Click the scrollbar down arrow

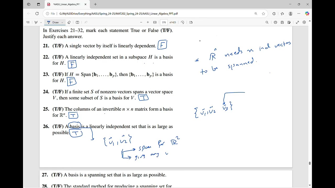click(310, 185)
